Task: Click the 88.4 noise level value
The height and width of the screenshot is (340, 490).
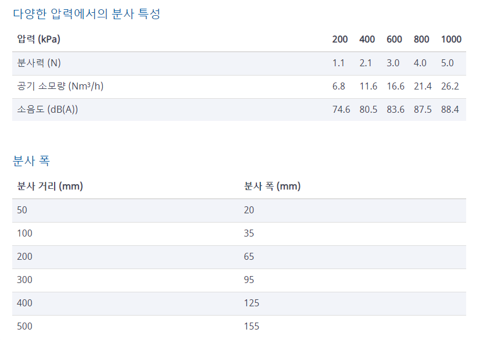Action: click(450, 110)
